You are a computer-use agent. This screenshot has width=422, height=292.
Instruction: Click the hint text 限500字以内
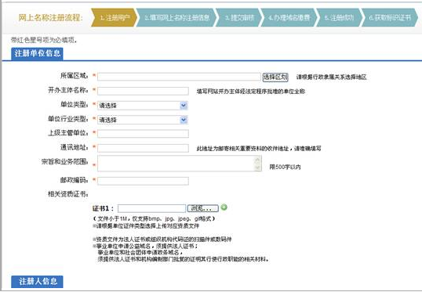pos(285,167)
